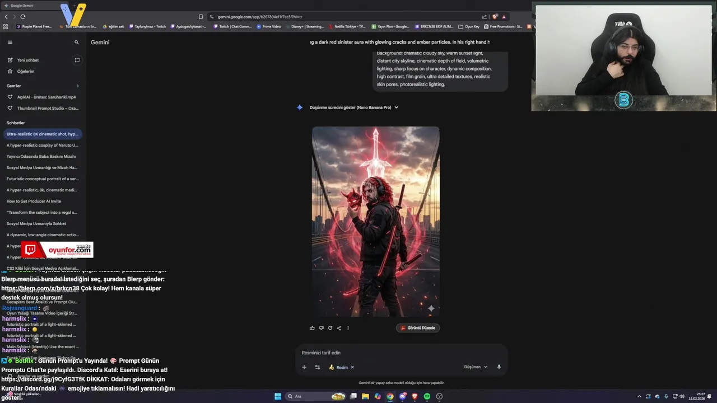Open How to Get Producer AI Invite chat

point(34,201)
